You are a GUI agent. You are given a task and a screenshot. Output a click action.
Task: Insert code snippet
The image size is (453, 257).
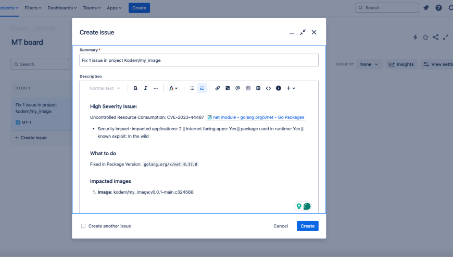(x=268, y=88)
